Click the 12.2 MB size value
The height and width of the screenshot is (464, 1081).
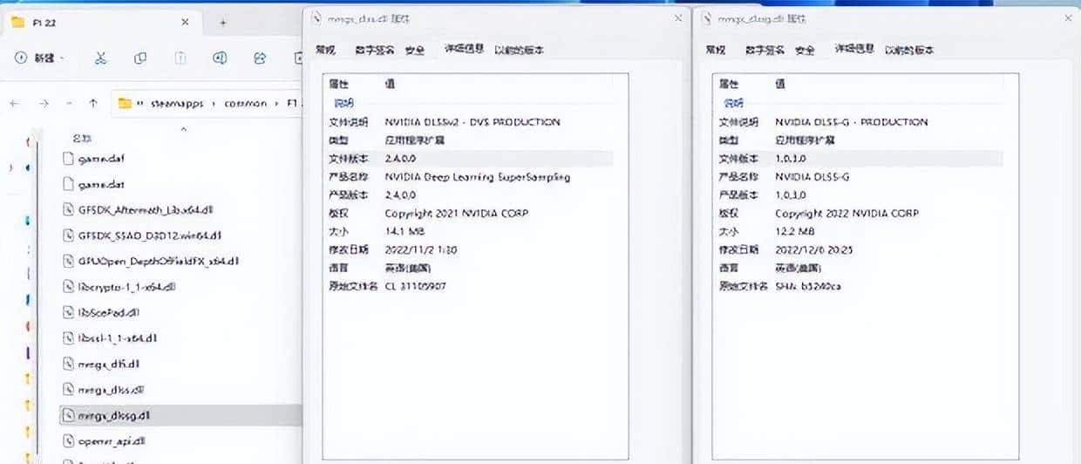(793, 231)
